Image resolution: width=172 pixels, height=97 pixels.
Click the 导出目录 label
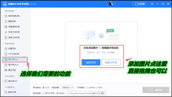[x=37, y=93]
